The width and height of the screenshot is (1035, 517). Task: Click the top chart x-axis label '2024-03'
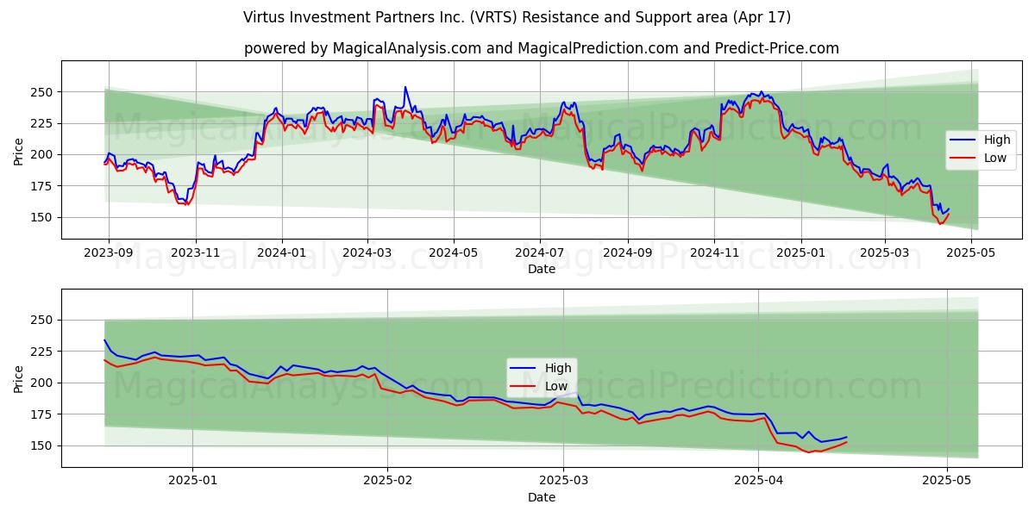pyautogui.click(x=367, y=253)
